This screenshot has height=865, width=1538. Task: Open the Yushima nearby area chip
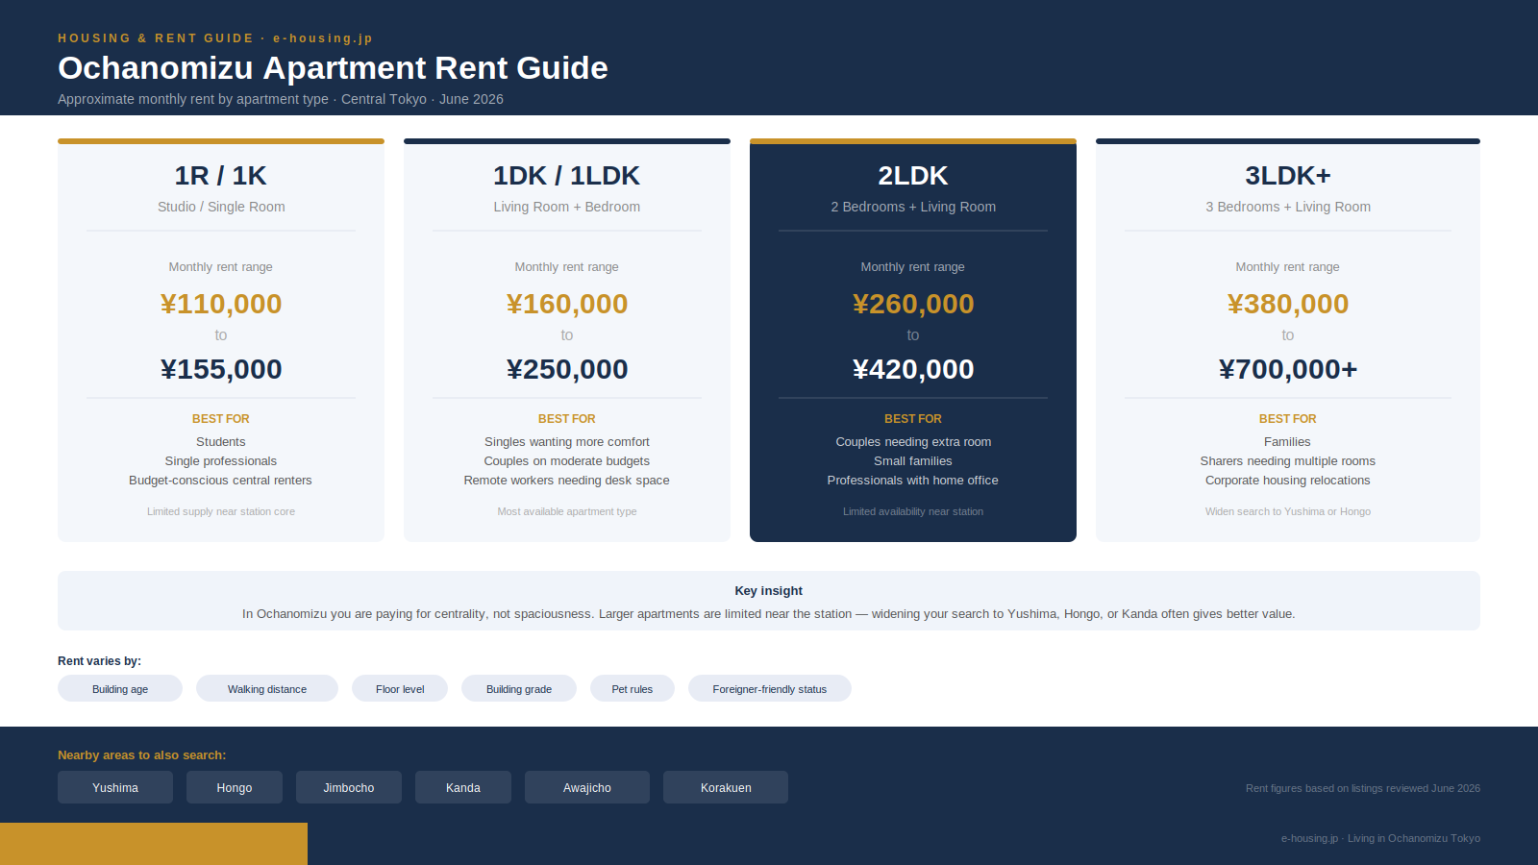[x=115, y=787]
